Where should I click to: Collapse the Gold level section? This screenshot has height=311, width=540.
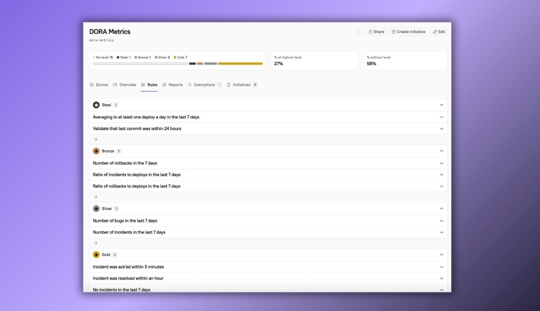pos(441,255)
